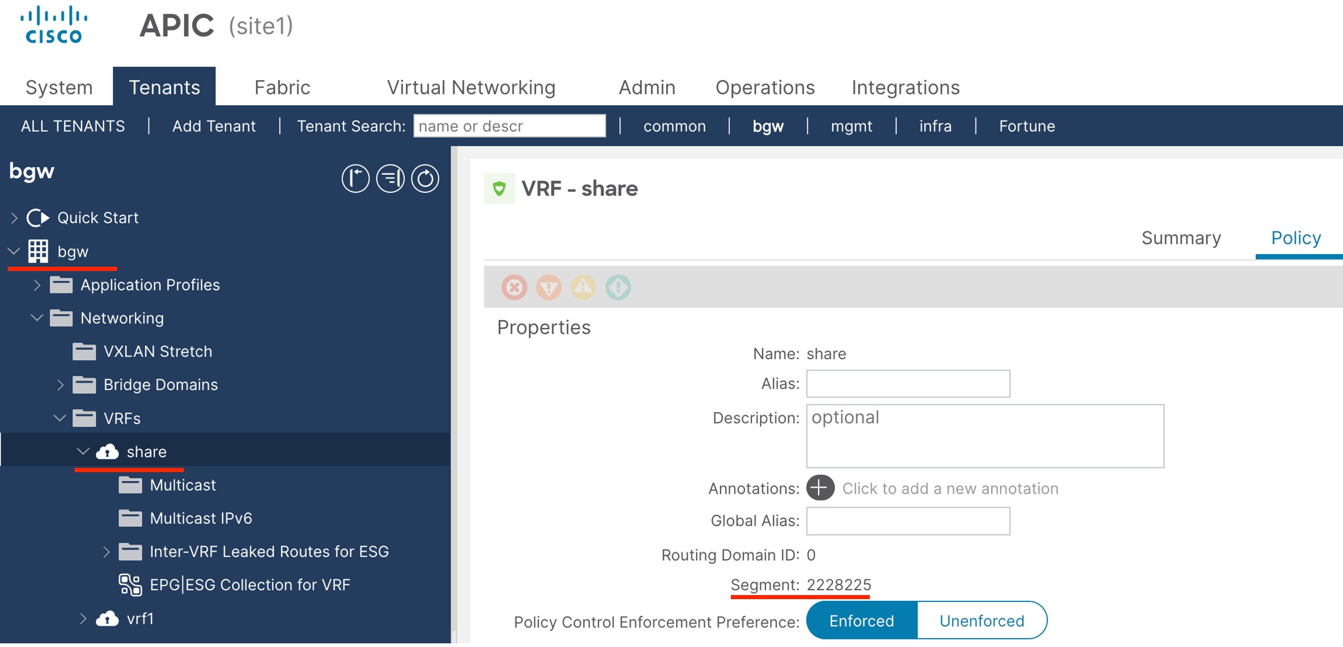This screenshot has width=1343, height=647.
Task: Open the Admin menu
Action: coord(647,87)
